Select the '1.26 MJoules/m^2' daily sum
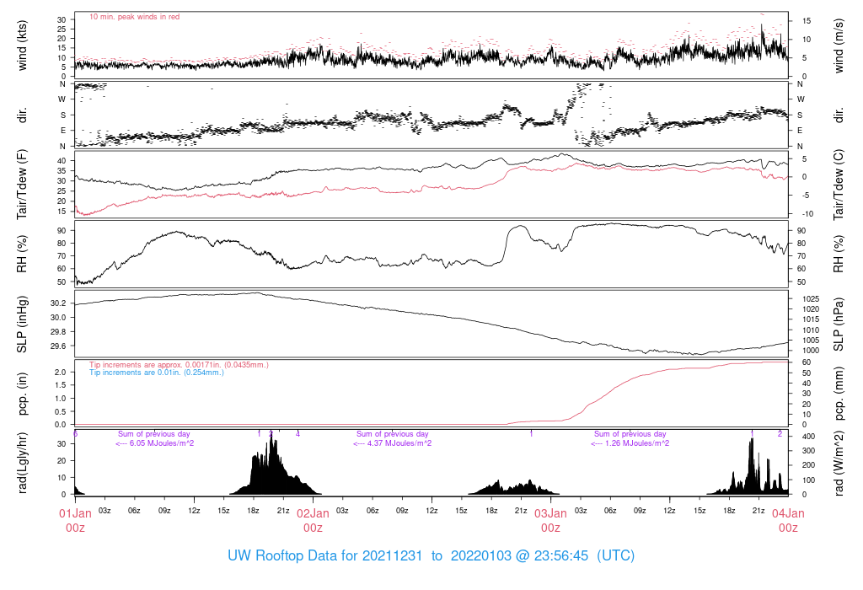The width and height of the screenshot is (863, 590). click(630, 443)
